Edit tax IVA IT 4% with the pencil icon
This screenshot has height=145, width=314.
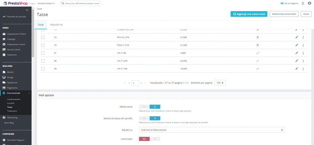pos(297,53)
